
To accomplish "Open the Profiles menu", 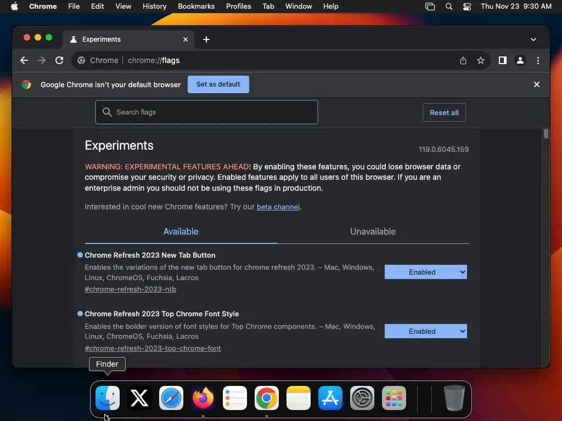I will (238, 7).
